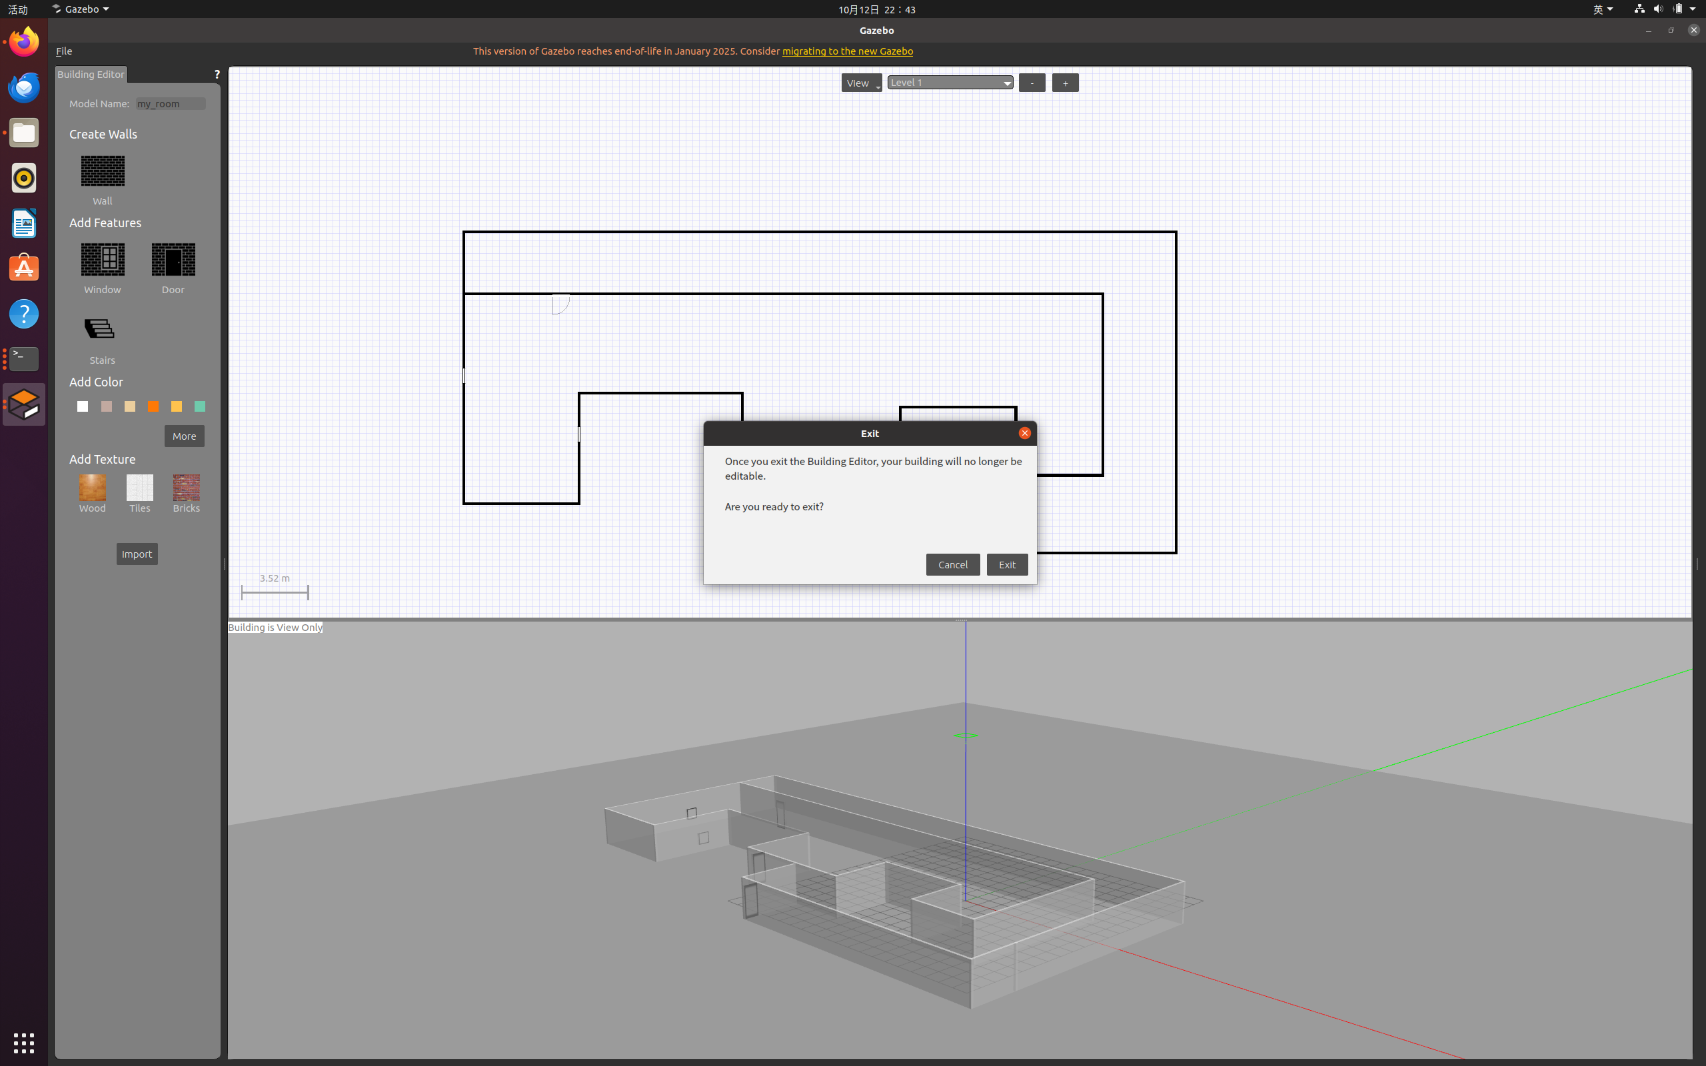This screenshot has width=1706, height=1066.
Task: Open Files manager from the dock
Action: [x=24, y=133]
